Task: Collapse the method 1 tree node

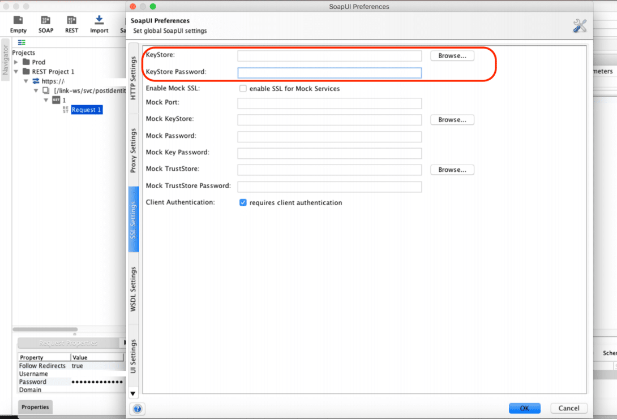Action: (46, 100)
